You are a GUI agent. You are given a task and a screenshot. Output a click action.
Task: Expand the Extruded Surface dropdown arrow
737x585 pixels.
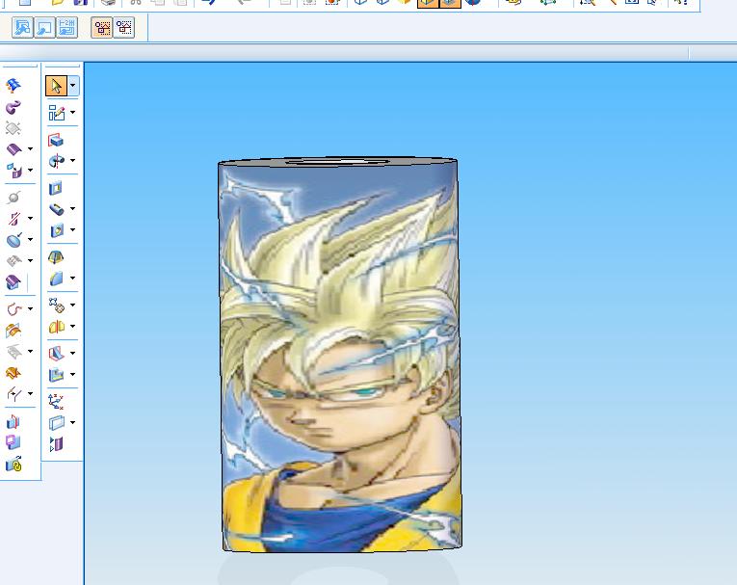tap(31, 148)
